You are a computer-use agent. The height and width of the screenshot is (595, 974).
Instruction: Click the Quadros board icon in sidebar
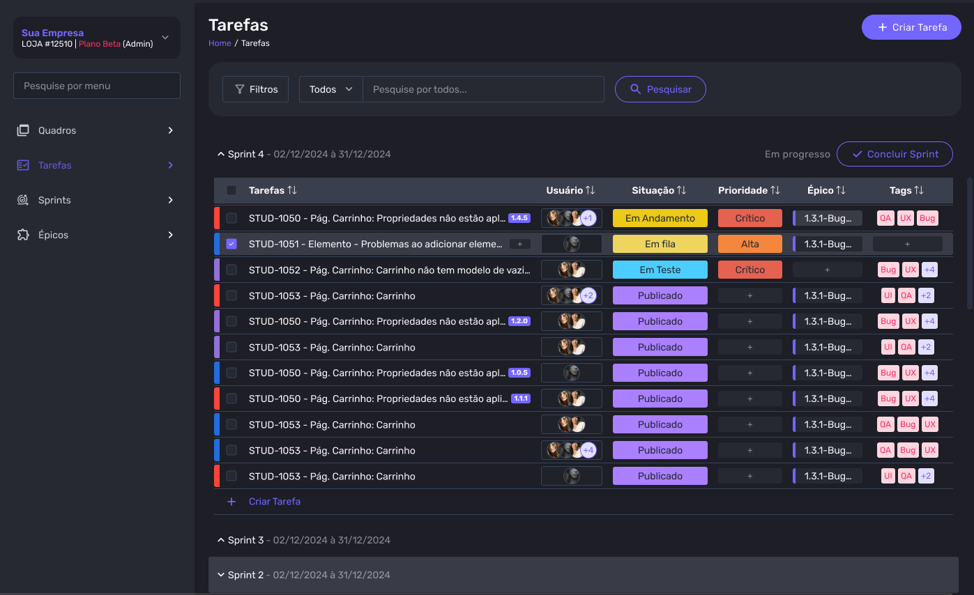[23, 130]
